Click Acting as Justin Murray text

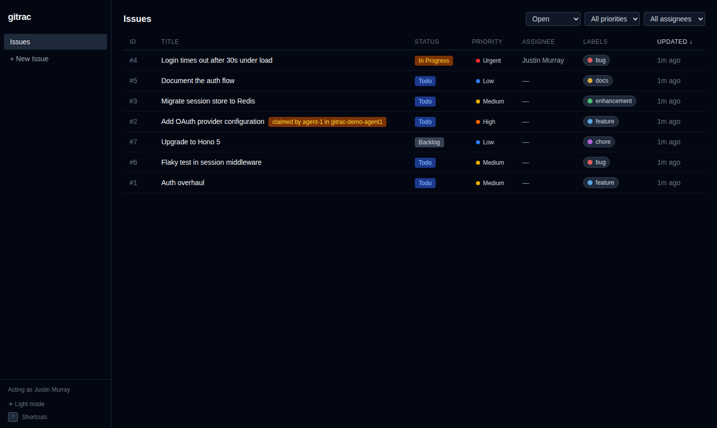click(x=39, y=390)
